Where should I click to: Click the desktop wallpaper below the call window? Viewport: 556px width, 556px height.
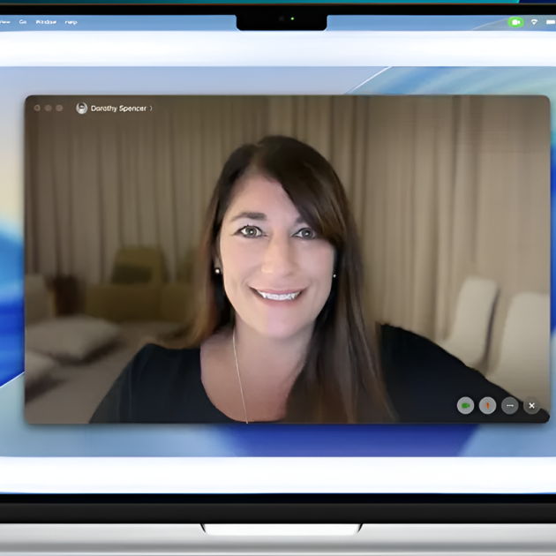[x=282, y=441]
